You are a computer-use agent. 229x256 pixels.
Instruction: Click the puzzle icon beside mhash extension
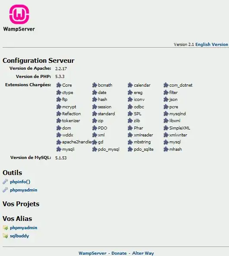click(166, 149)
